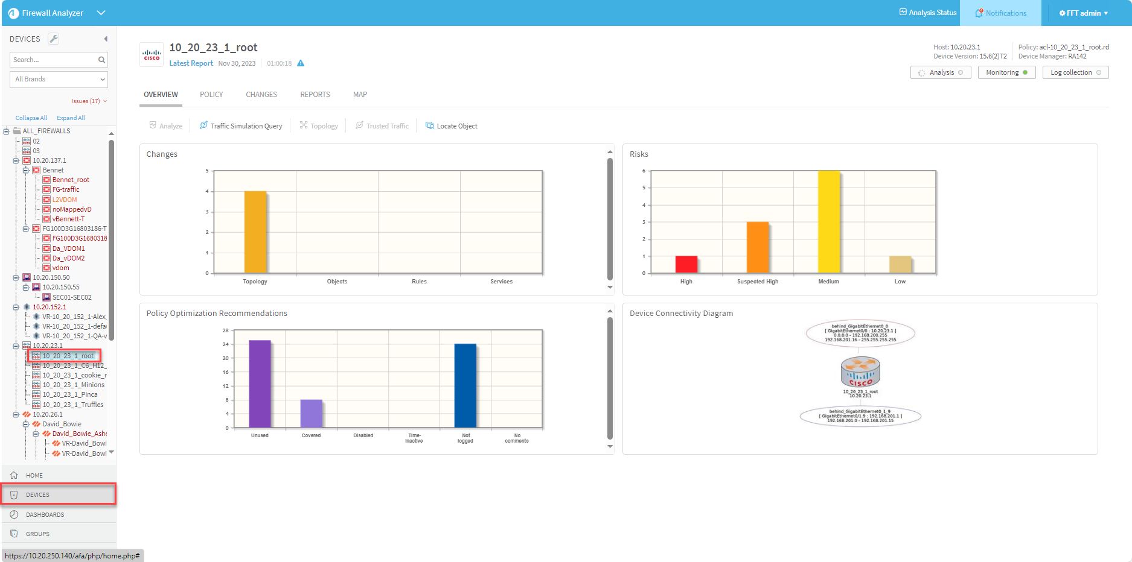This screenshot has height=562, width=1132.
Task: Click the Locate Object icon
Action: [429, 125]
